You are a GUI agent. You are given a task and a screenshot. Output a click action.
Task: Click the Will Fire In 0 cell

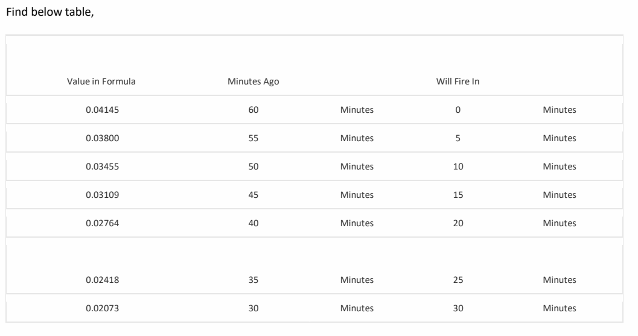pos(458,110)
